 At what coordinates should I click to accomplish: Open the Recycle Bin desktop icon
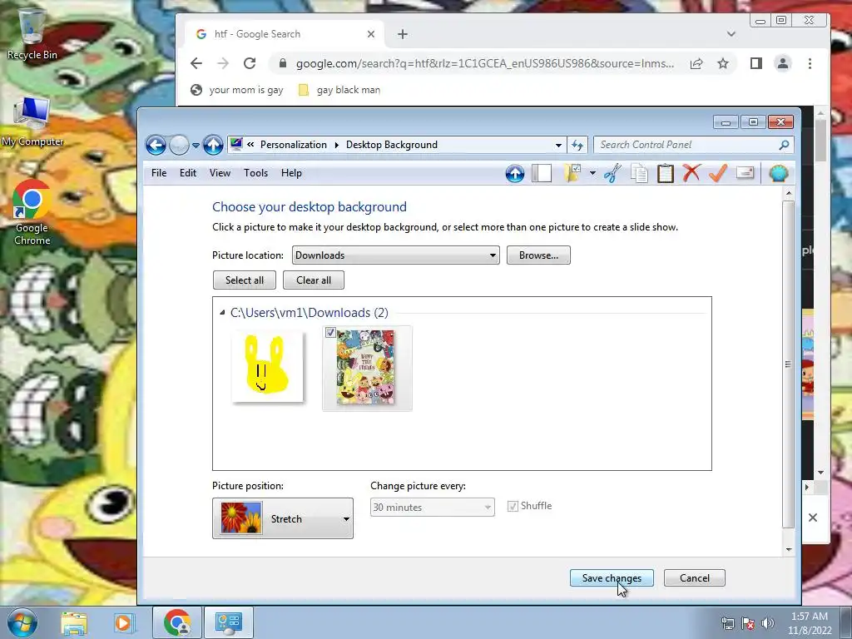32,33
